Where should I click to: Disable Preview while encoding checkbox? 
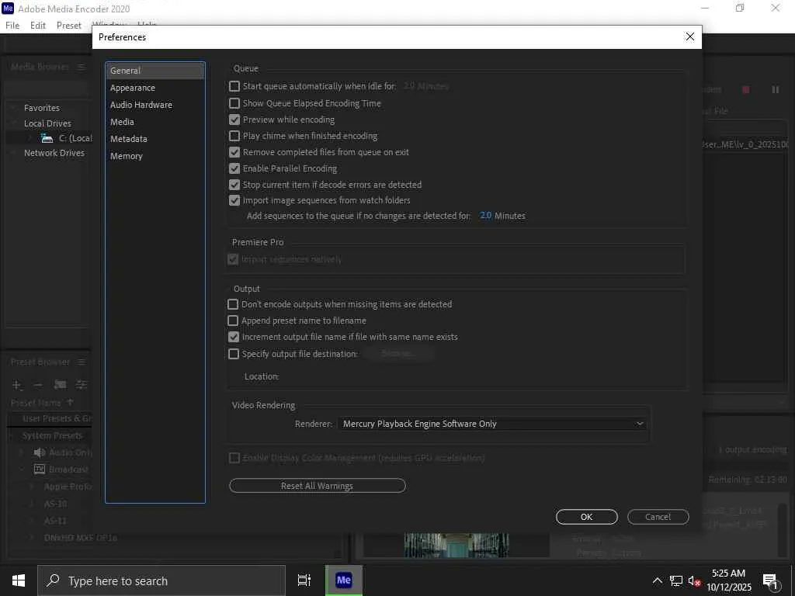point(234,120)
